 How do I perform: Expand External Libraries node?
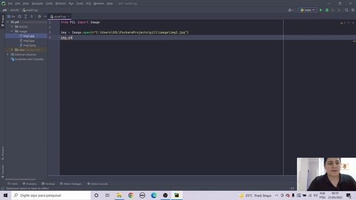pos(8,54)
